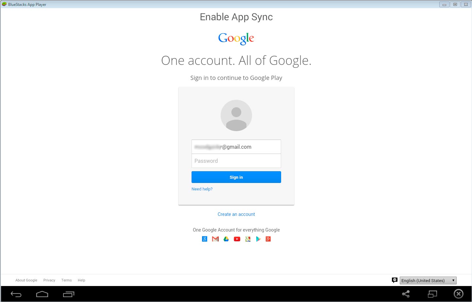Open the English (United States) language dropdown

click(428, 280)
